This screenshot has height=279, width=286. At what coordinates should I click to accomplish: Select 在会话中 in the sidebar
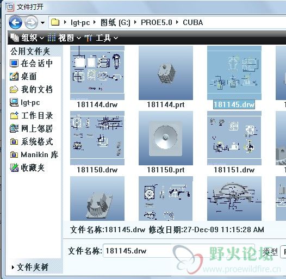tap(32, 63)
